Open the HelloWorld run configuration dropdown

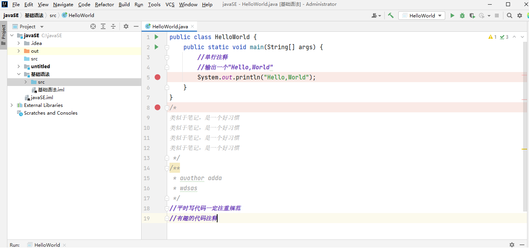[x=422, y=15]
